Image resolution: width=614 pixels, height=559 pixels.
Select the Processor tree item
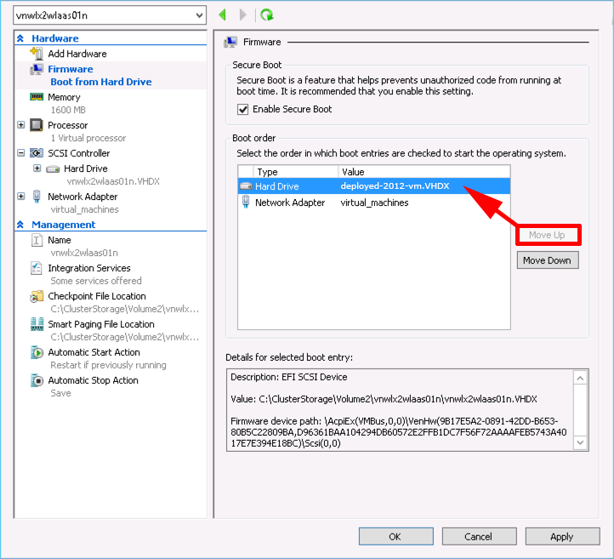[68, 125]
